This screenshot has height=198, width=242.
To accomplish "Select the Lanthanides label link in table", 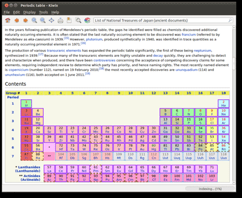I will point(29,167).
